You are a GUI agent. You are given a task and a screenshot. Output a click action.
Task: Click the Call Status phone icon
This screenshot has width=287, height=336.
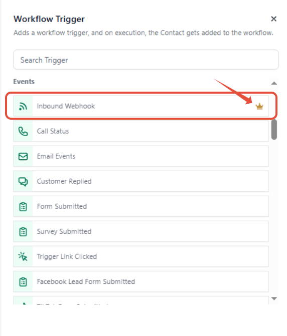pyautogui.click(x=23, y=131)
